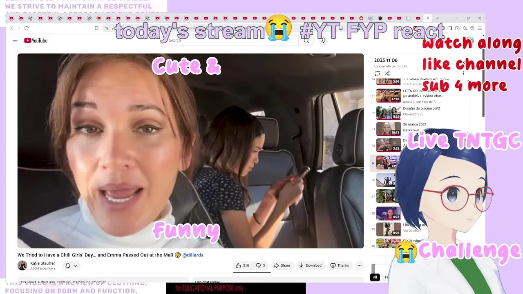Click the Katie Stauffer channel avatar

[x=22, y=265]
